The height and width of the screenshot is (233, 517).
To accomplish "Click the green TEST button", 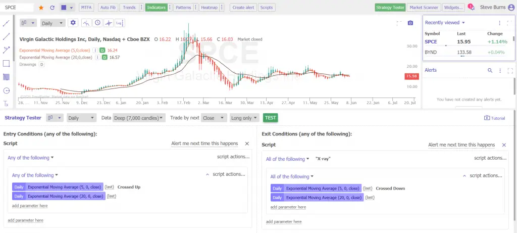I will tap(271, 118).
